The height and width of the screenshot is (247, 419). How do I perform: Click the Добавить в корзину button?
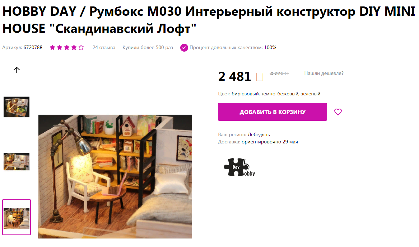tap(272, 112)
